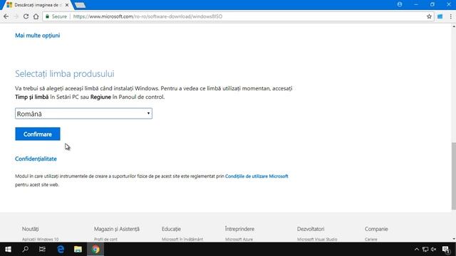Switch to Chrome in the taskbar
The width and height of the screenshot is (456, 256).
pyautogui.click(x=95, y=250)
